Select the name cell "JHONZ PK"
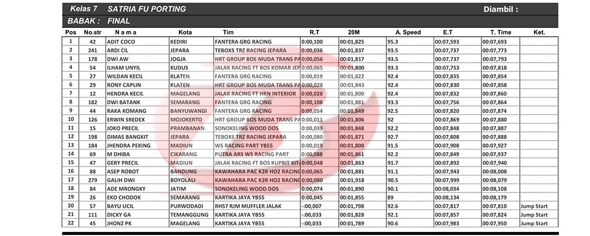The image size is (590, 236). click(120, 223)
